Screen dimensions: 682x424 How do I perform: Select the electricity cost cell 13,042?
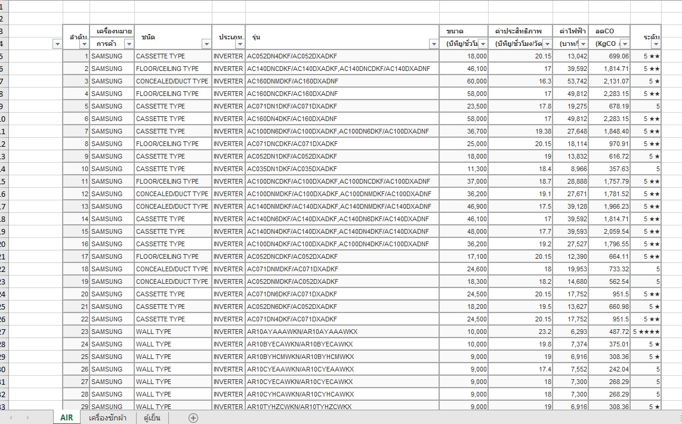[x=570, y=56]
